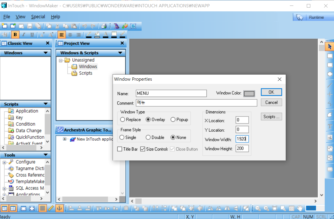Uncheck the Size Controls checkbox
This screenshot has width=334, height=219.
coord(143,149)
